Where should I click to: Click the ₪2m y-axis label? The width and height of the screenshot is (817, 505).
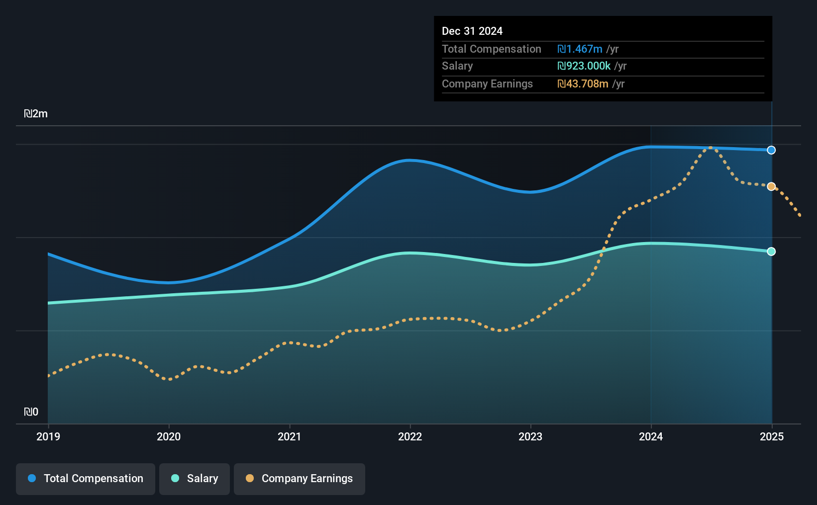tap(36, 114)
